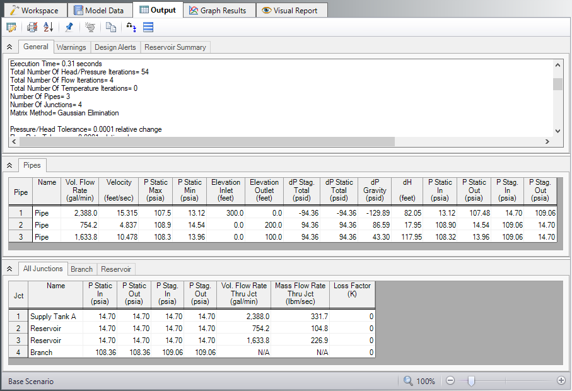Click the blue pushpin icon

(x=69, y=27)
